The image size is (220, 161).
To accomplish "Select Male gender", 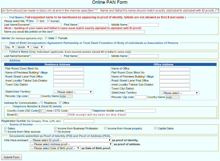I will click(46, 38).
